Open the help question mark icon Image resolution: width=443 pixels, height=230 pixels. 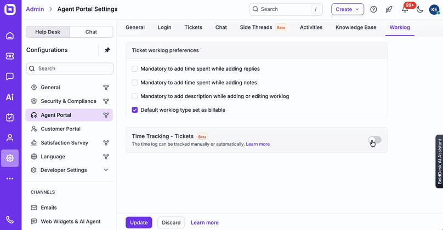click(373, 9)
